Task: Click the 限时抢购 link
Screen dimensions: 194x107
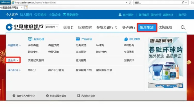Action: 129,45
